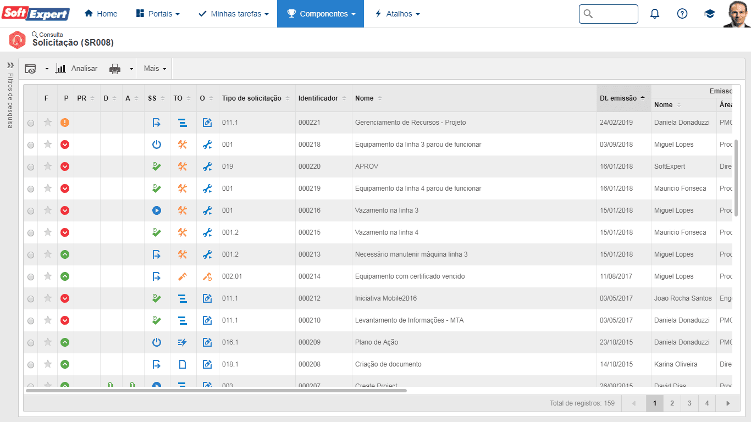The height and width of the screenshot is (422, 751).
Task: Open the notifications bell icon
Action: click(x=655, y=14)
